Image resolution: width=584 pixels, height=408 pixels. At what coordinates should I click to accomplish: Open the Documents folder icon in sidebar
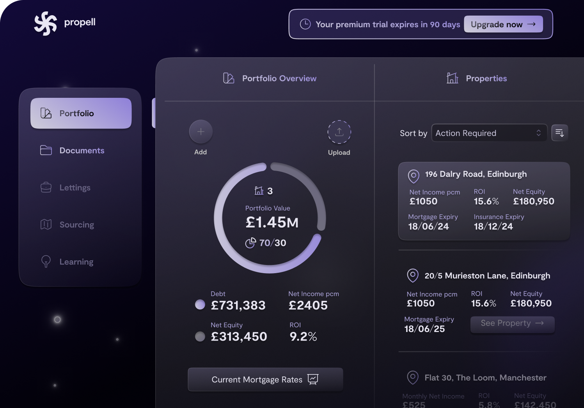click(46, 150)
